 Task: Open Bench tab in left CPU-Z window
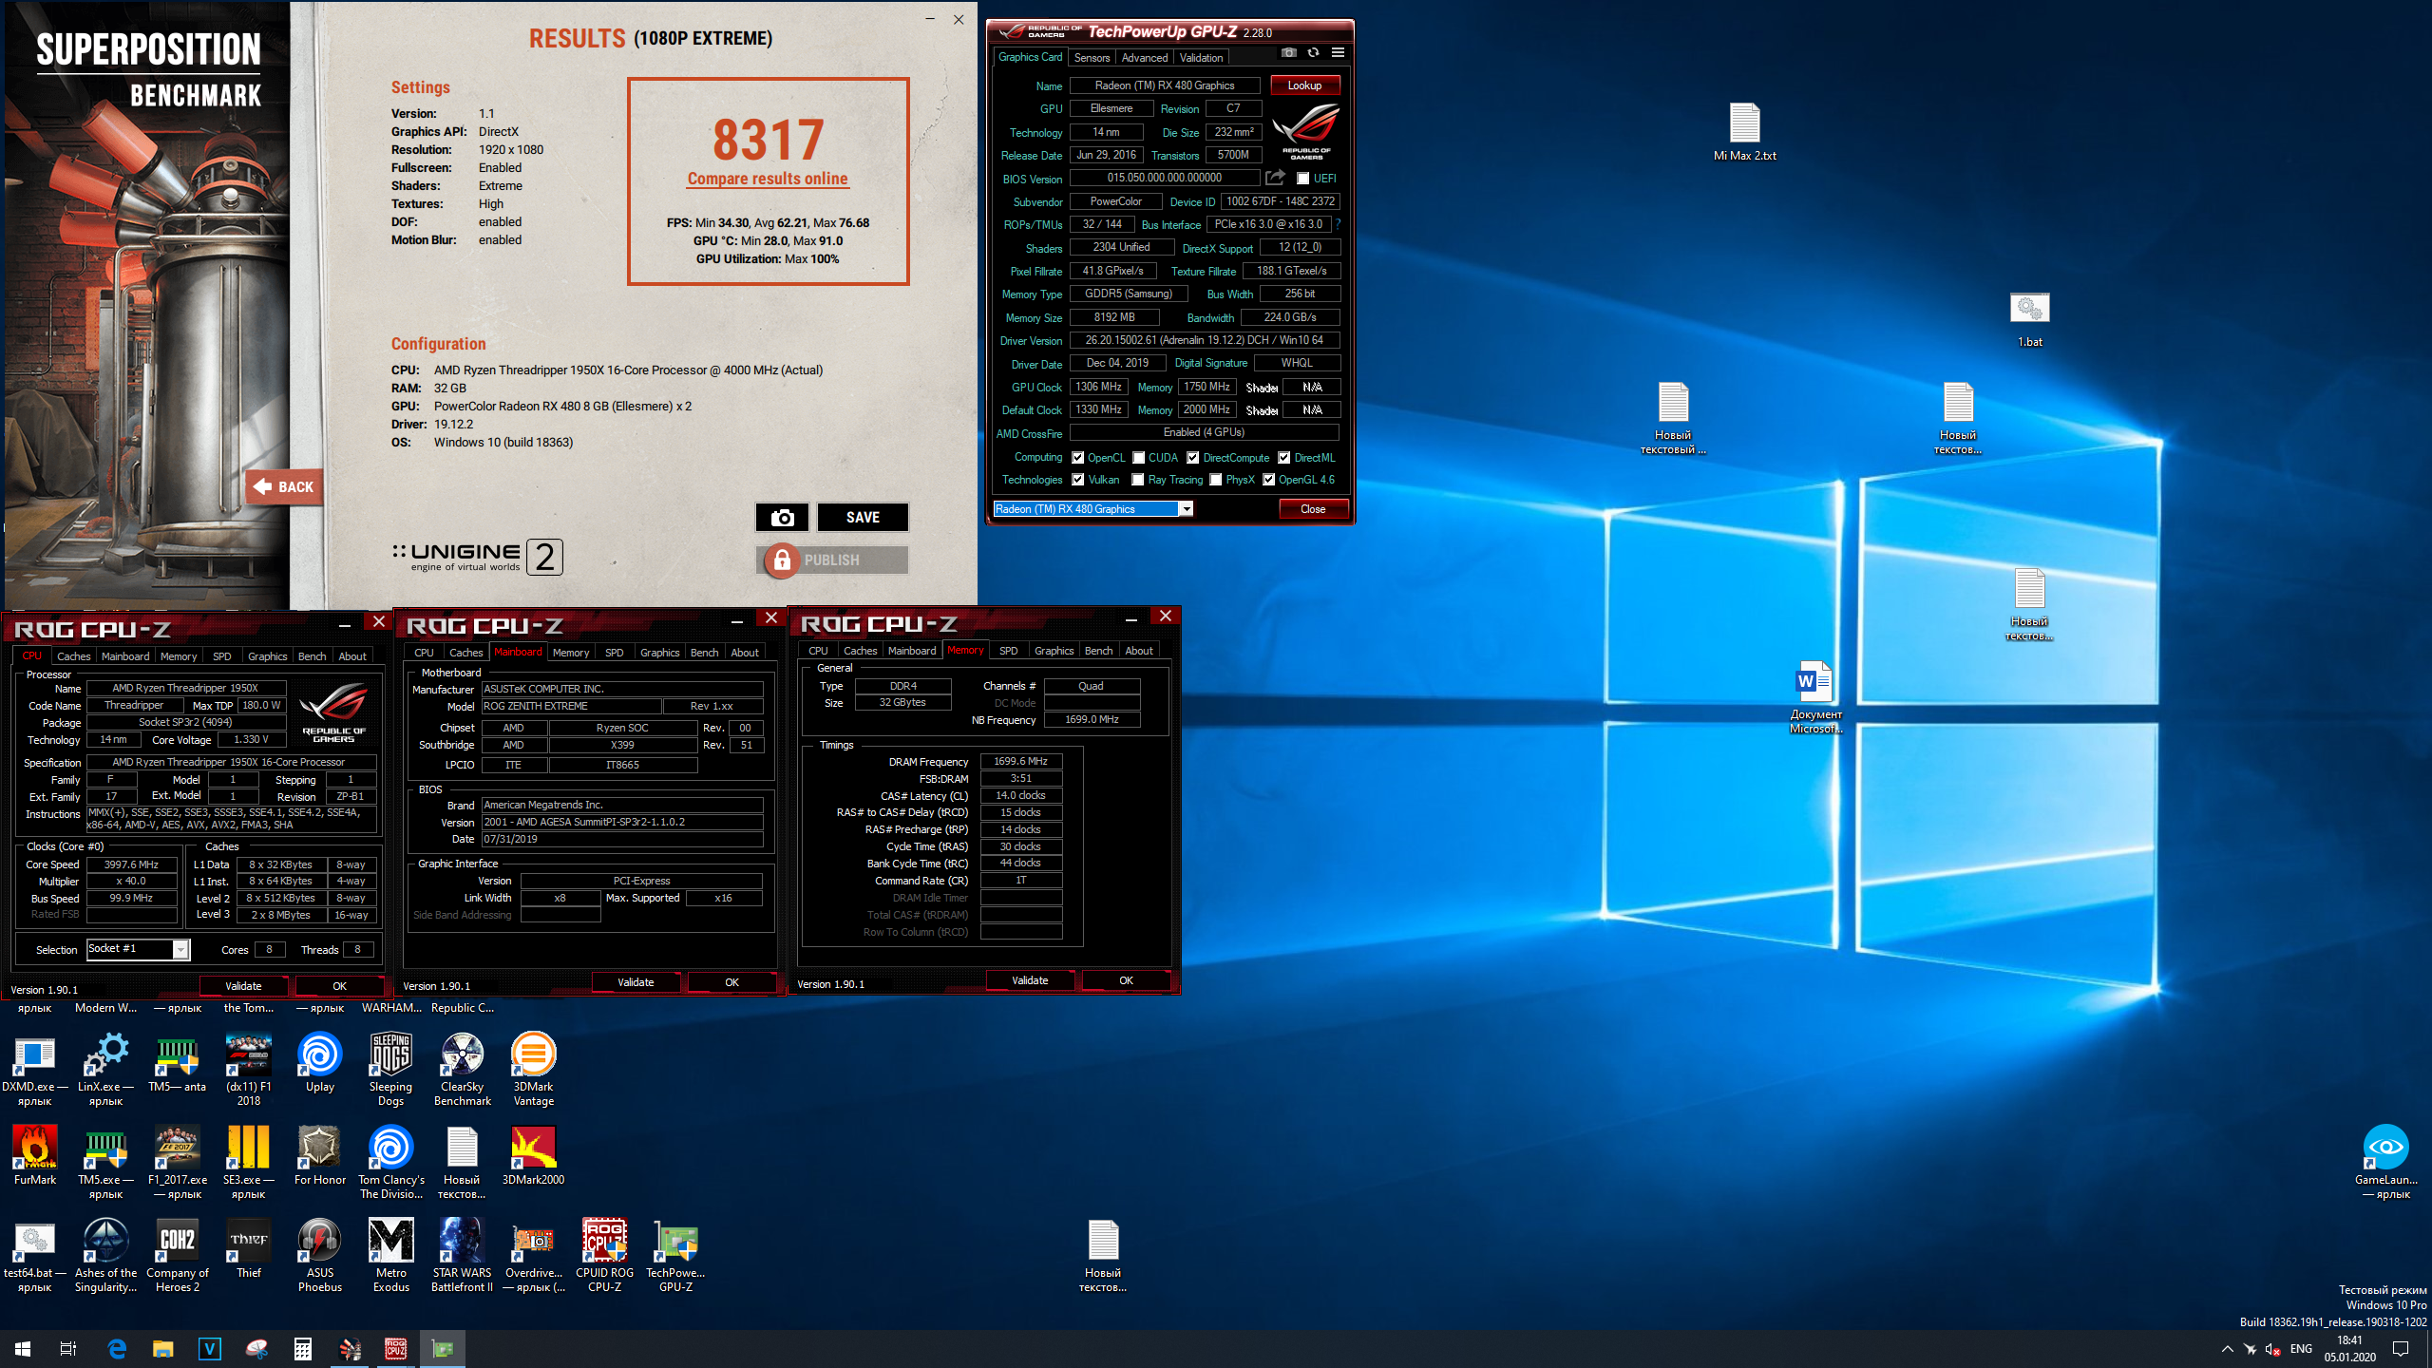click(x=312, y=656)
